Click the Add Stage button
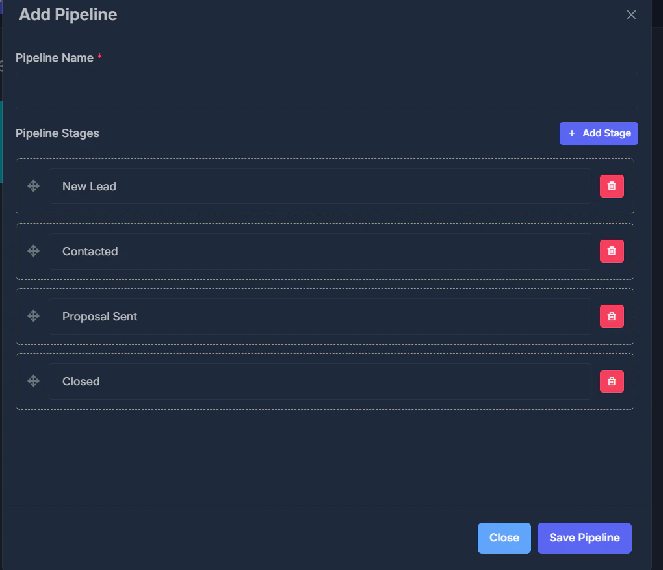The width and height of the screenshot is (663, 570). 598,133
